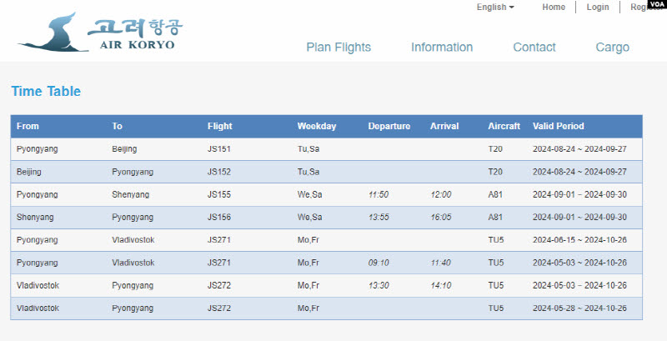Click the Aircraft column header
This screenshot has height=341, width=667.
click(504, 127)
